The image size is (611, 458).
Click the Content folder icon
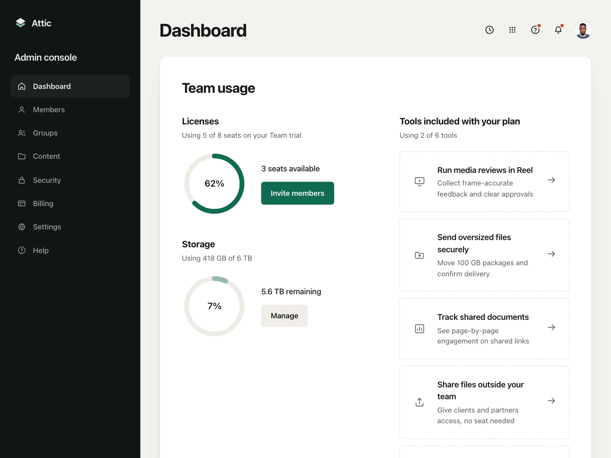(22, 156)
